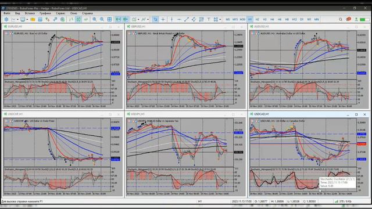Click the blue window icon after the folder

(40, 19)
